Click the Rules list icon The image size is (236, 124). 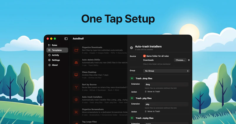pyautogui.click(x=49, y=45)
